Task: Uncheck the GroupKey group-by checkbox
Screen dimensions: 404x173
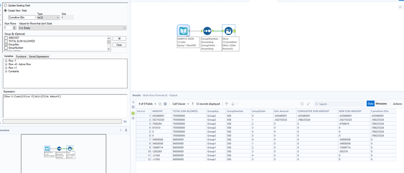Action: 6,44
